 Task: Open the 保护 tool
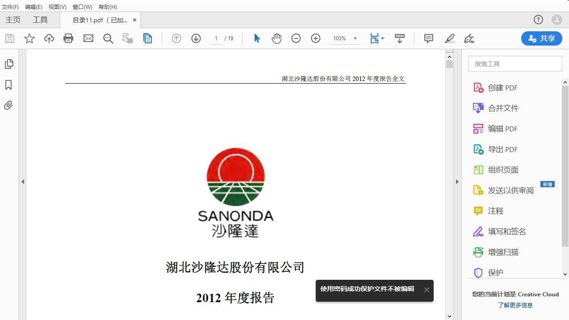(488, 272)
